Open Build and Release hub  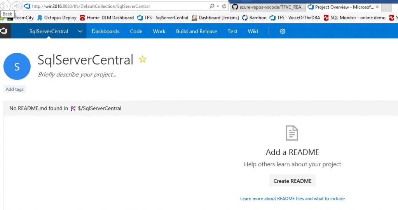pyautogui.click(x=196, y=31)
